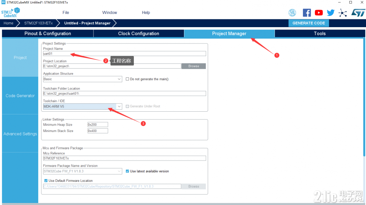Open the YouTube icon link
366x205 pixels.
pyautogui.click(x=319, y=13)
